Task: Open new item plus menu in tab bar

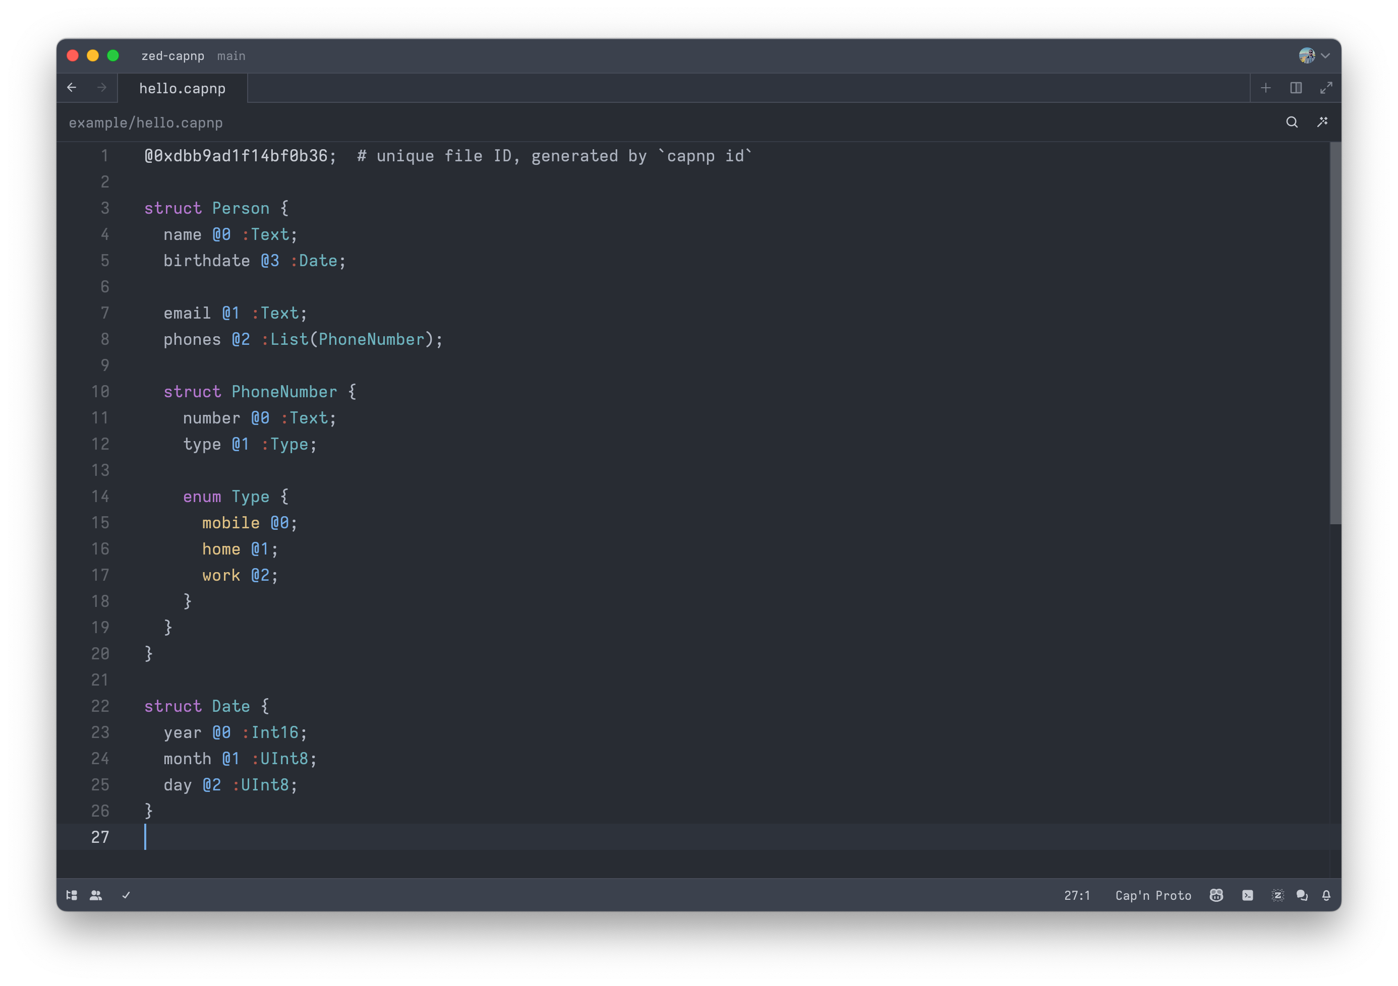Action: (x=1266, y=88)
